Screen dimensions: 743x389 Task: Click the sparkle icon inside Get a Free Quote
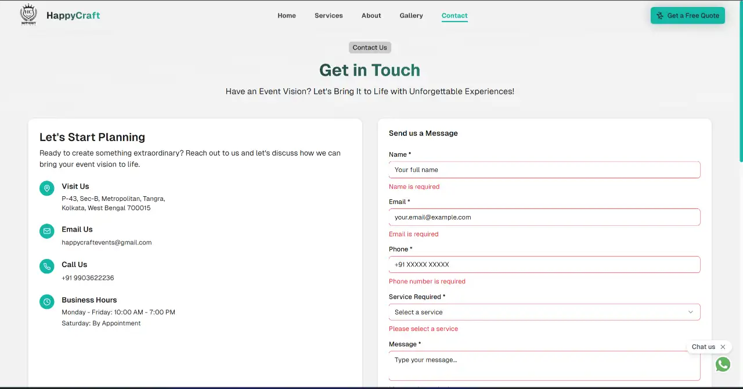[659, 16]
